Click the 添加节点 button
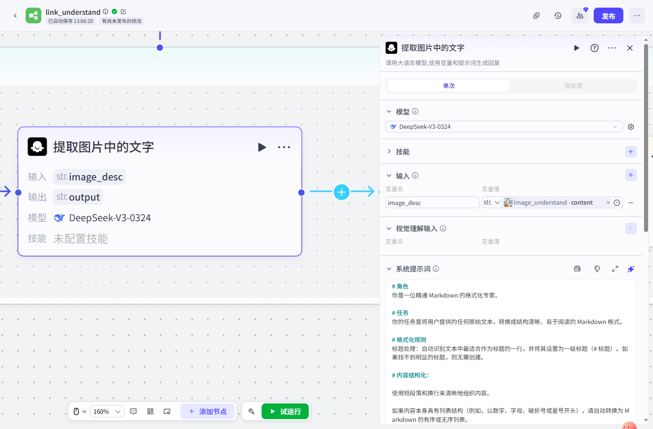The image size is (653, 429). point(208,411)
